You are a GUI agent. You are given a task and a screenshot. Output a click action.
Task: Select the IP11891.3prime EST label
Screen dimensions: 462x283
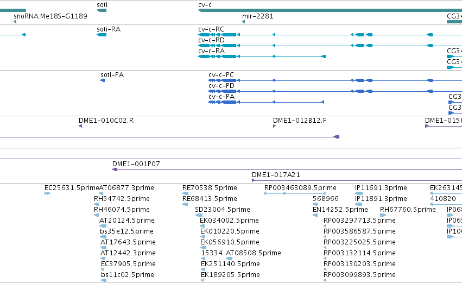pos(381,199)
